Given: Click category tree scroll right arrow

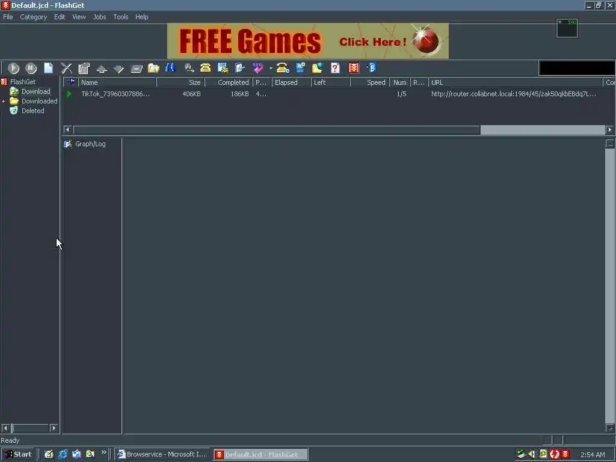Looking at the screenshot, I should click(x=54, y=428).
